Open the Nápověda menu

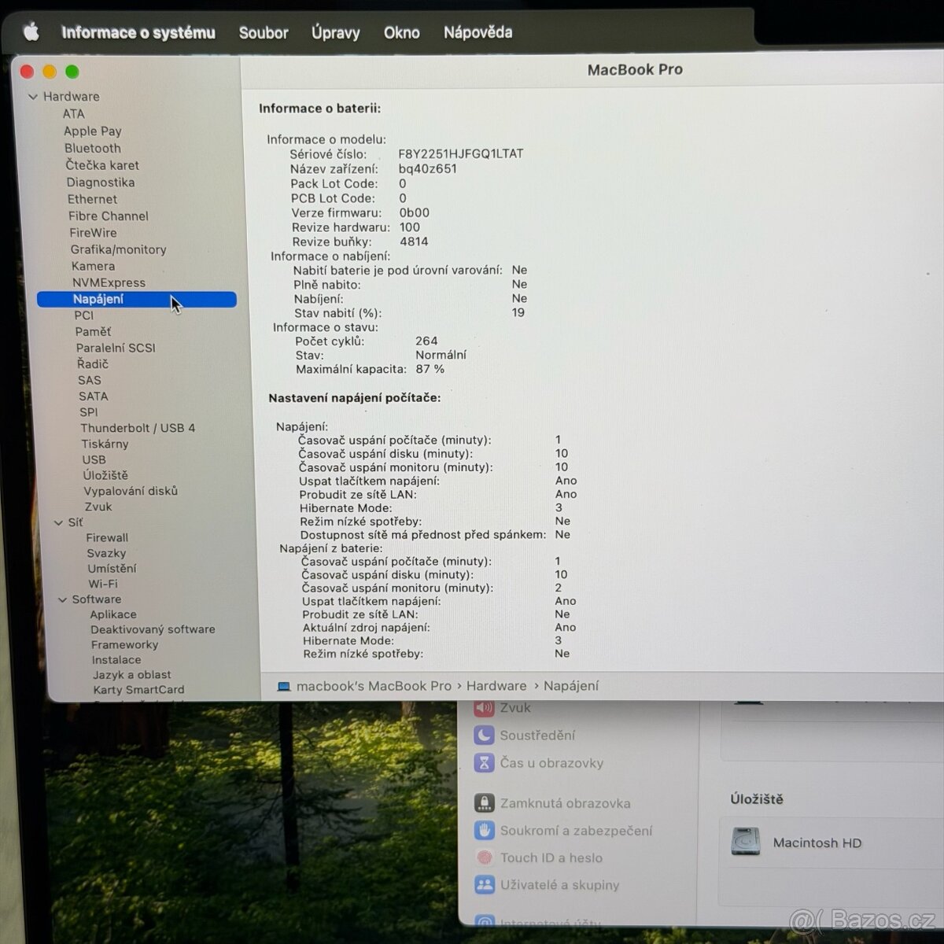(x=477, y=32)
